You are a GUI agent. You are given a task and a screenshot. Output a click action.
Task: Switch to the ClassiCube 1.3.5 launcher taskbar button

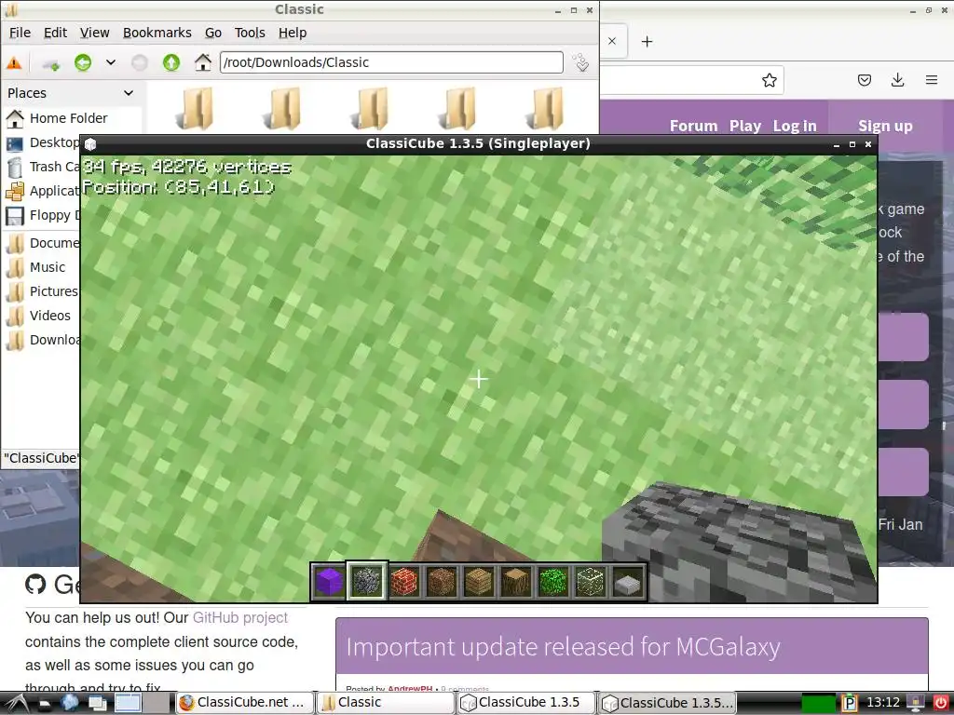(x=526, y=702)
